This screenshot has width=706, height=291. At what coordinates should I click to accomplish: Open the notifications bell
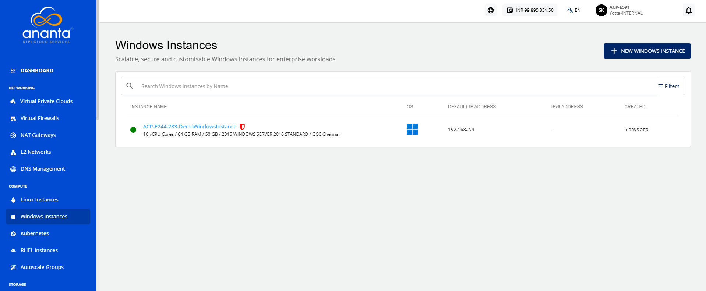click(x=689, y=10)
